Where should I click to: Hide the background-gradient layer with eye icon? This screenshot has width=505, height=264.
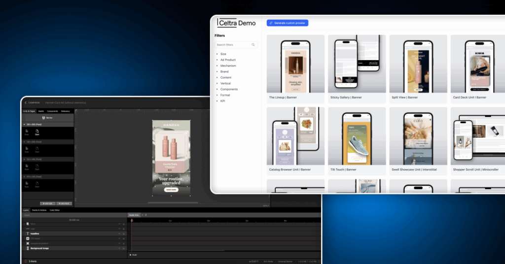119,243
